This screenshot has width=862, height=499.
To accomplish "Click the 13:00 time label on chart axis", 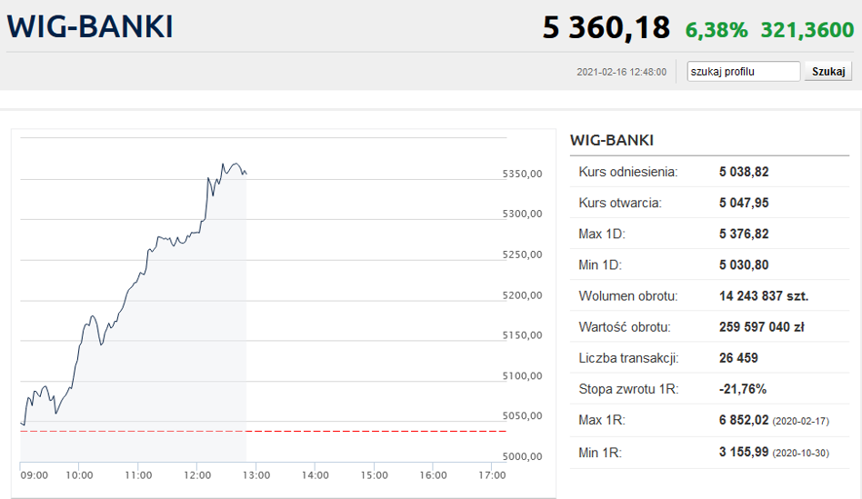I will pyautogui.click(x=256, y=475).
